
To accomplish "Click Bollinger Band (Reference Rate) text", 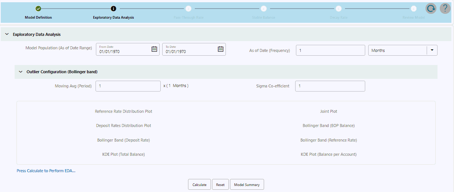I will 329,140.
